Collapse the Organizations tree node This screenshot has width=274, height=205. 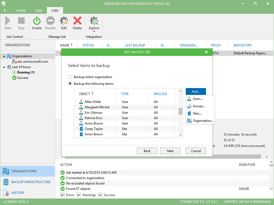tap(4, 56)
